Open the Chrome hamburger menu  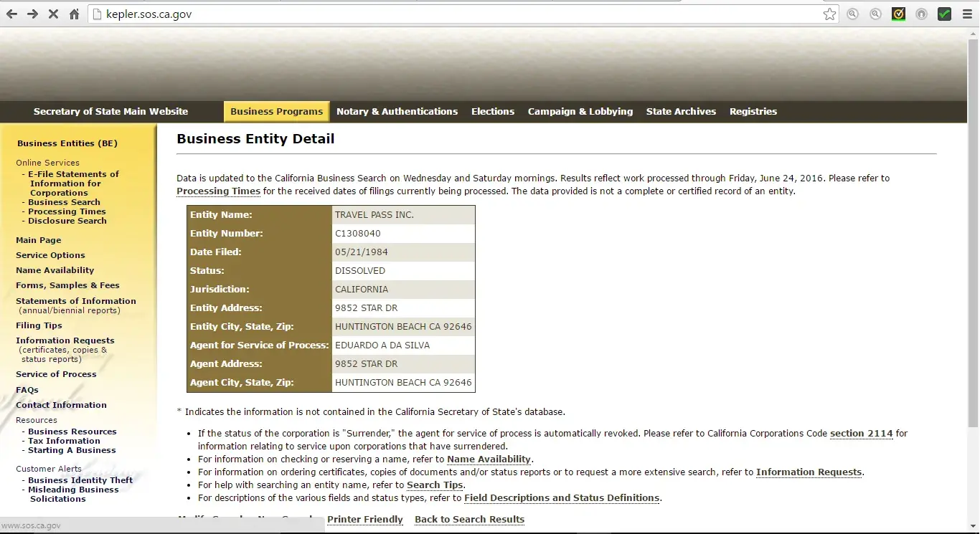[967, 14]
